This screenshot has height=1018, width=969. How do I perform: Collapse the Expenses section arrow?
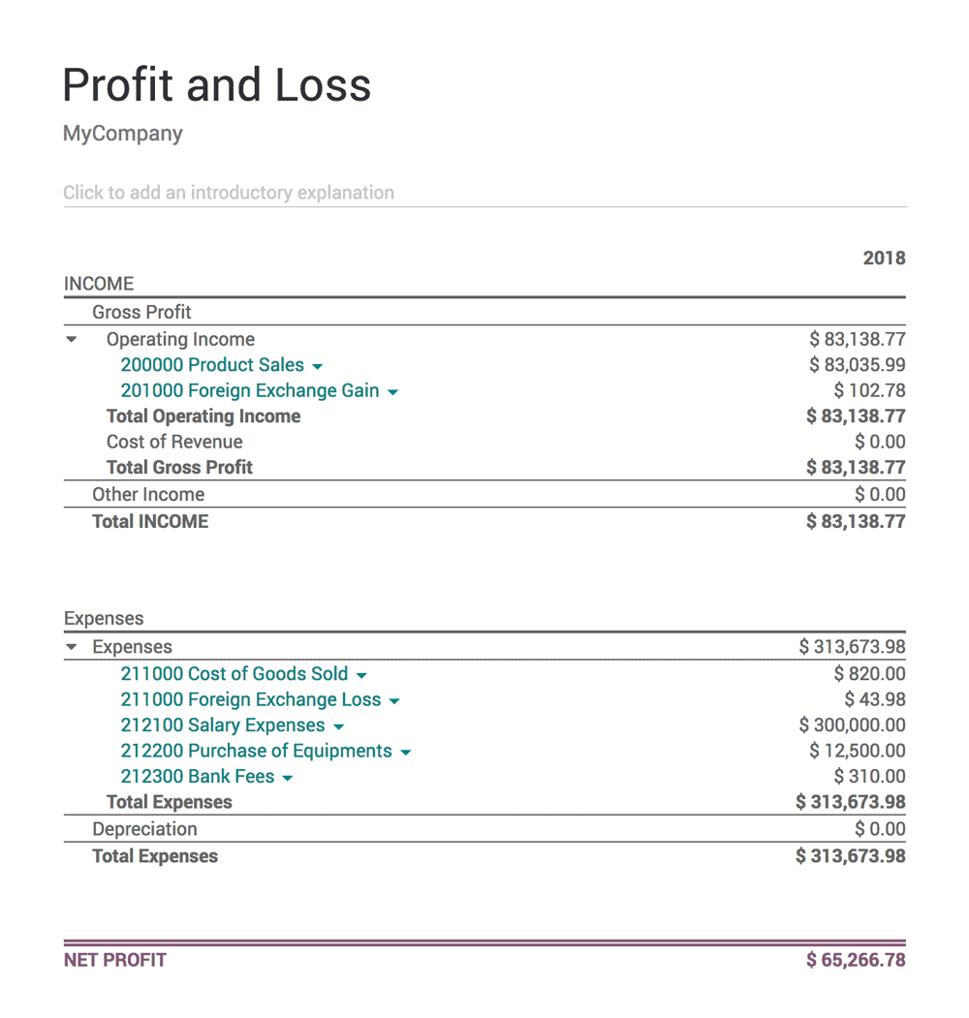[72, 647]
